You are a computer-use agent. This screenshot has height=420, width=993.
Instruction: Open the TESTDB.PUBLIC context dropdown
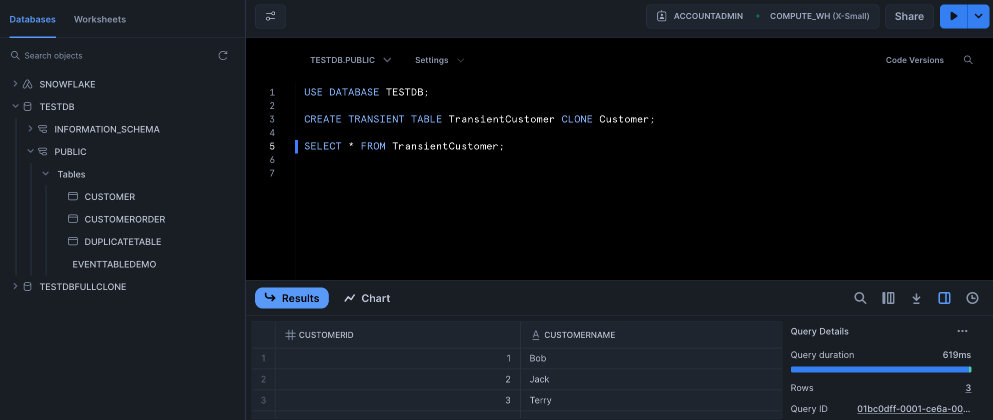pyautogui.click(x=350, y=60)
